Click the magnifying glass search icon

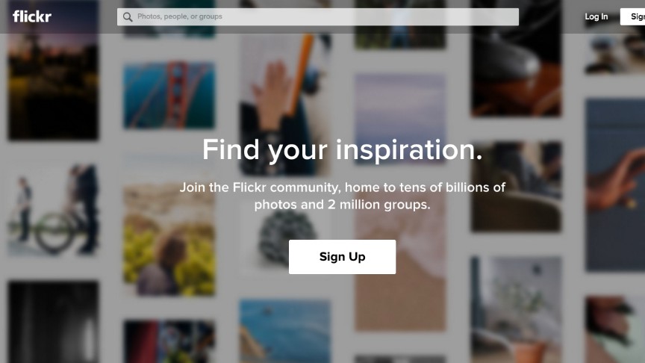128,17
